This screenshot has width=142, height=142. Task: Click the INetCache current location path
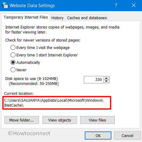point(54,103)
